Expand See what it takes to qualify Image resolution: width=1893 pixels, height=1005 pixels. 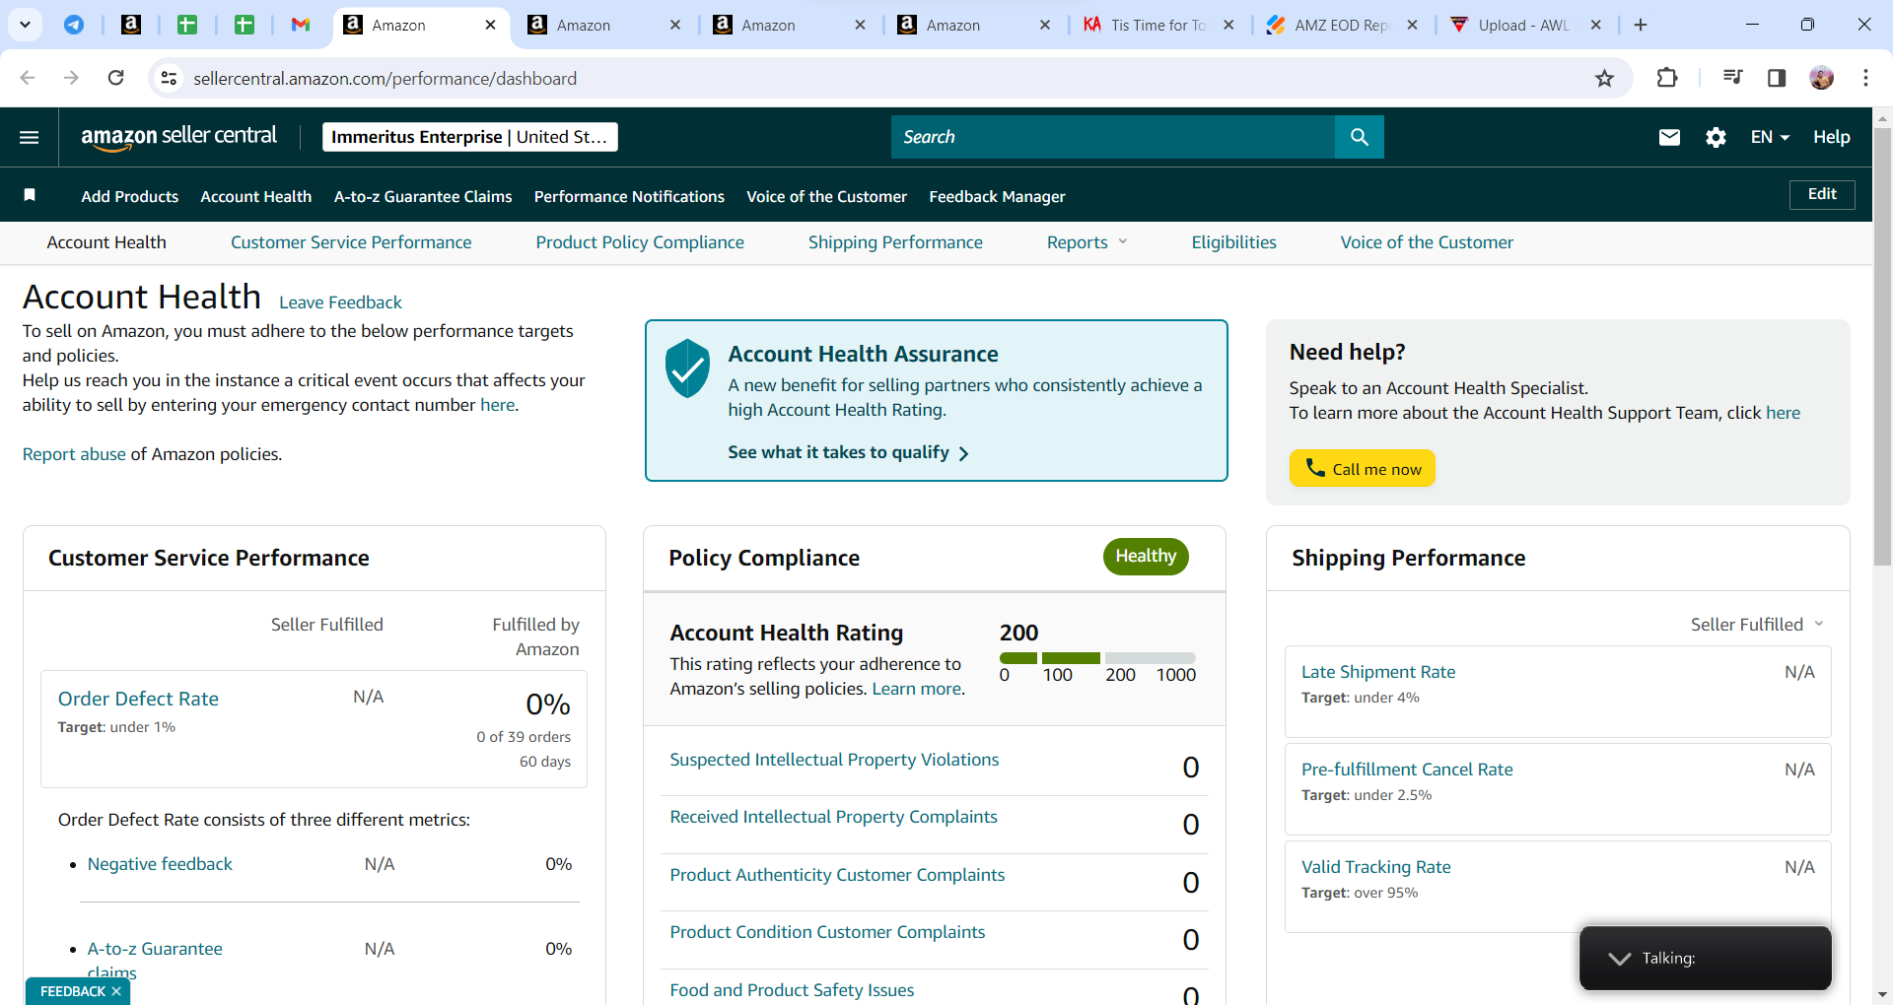pyautogui.click(x=849, y=452)
